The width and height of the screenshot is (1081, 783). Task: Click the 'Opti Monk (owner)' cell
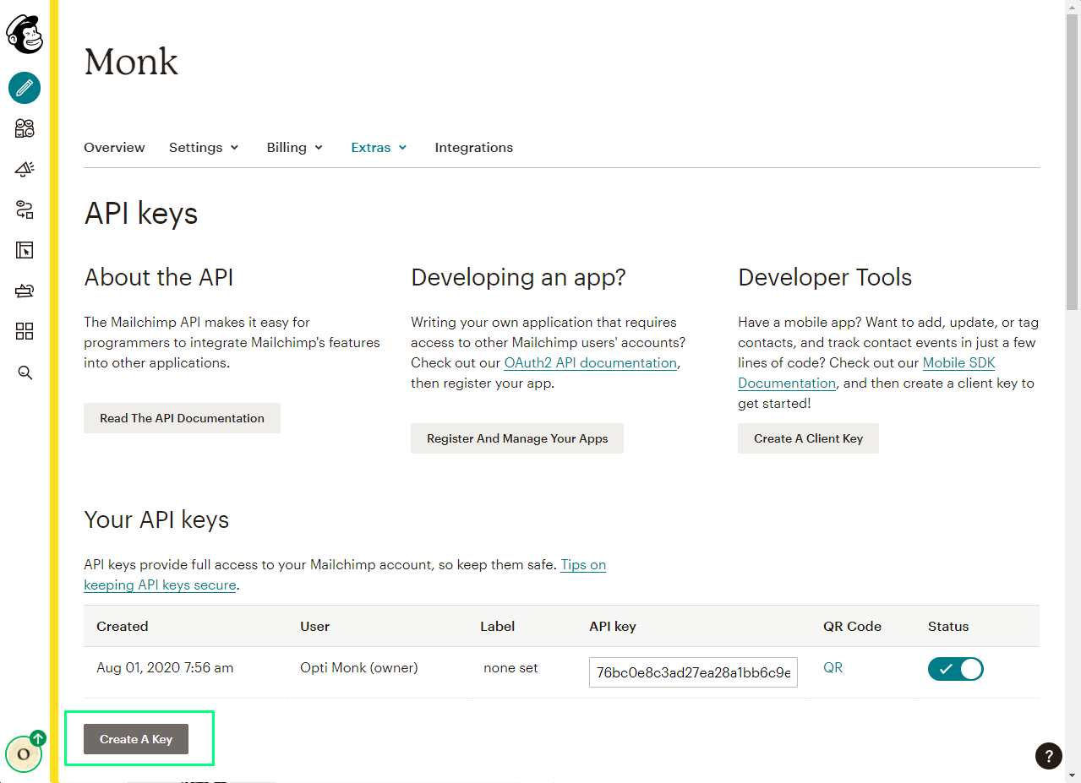[359, 667]
